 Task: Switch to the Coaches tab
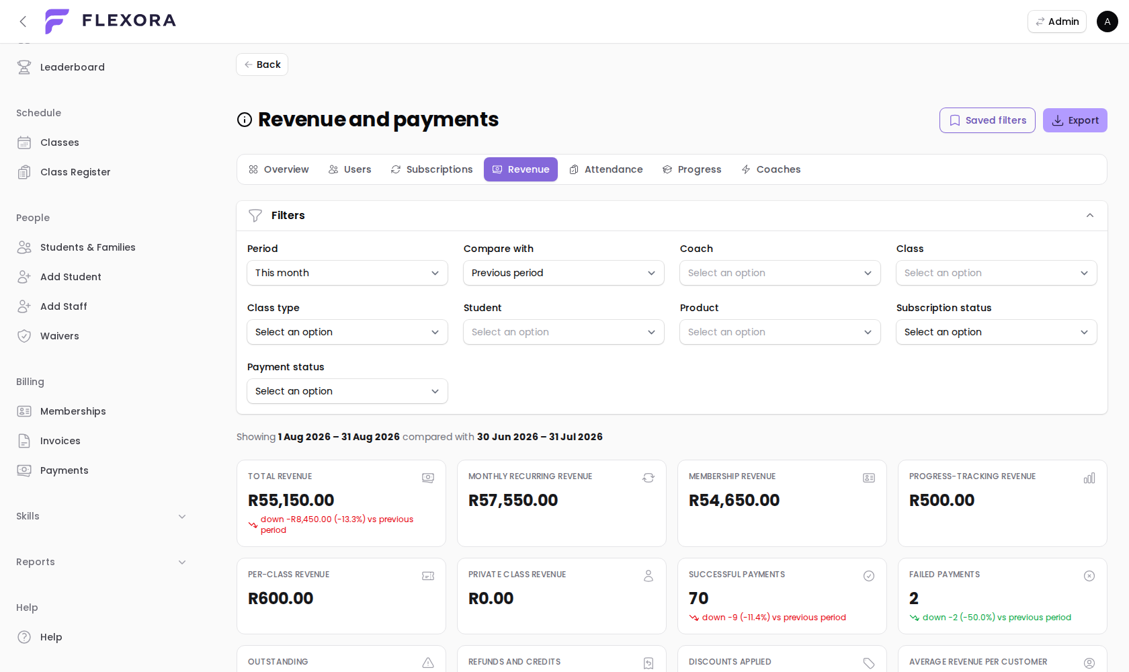(x=771, y=169)
